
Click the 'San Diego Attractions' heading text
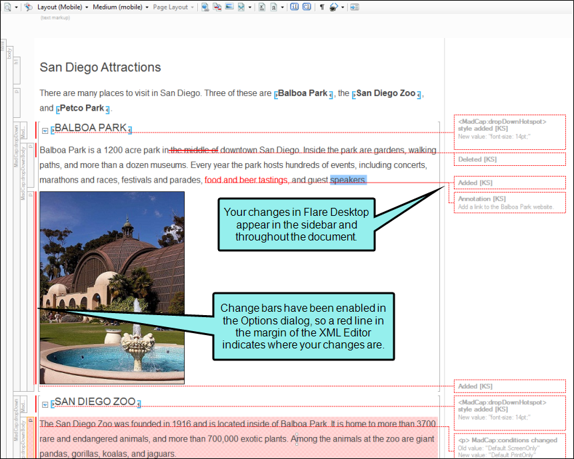coord(100,67)
